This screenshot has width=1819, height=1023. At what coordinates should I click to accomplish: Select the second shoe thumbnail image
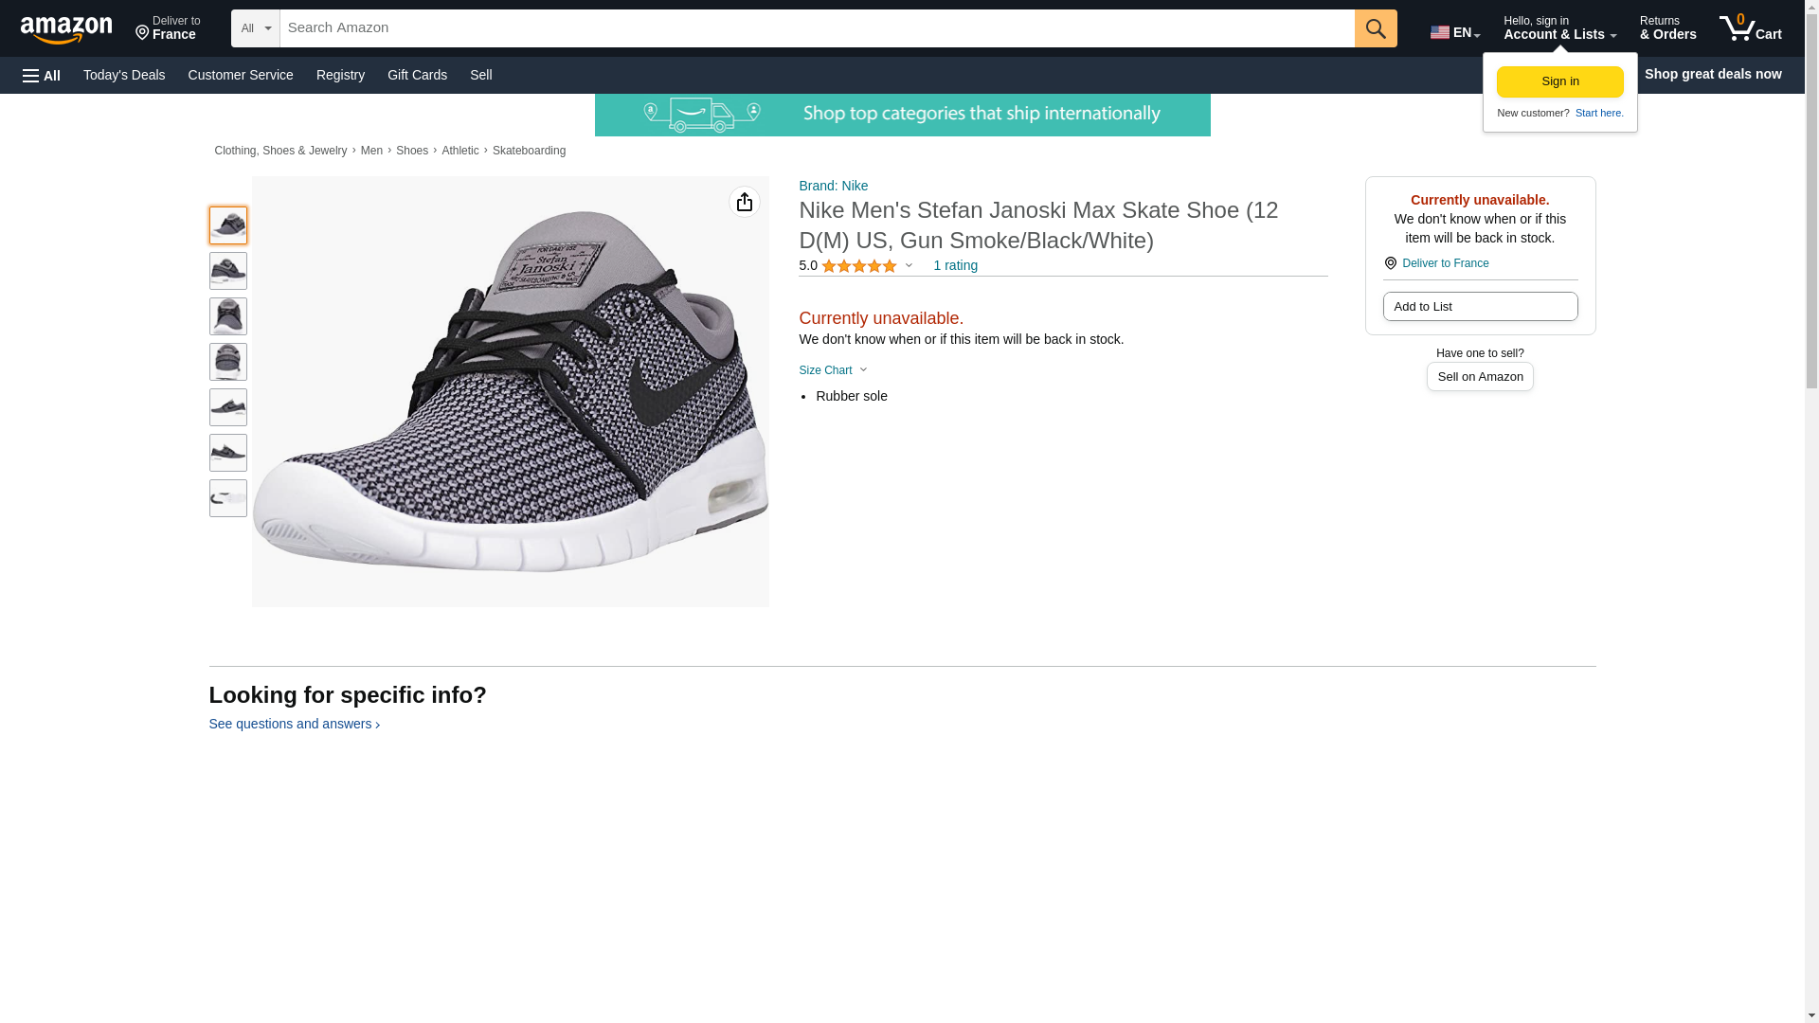(227, 271)
